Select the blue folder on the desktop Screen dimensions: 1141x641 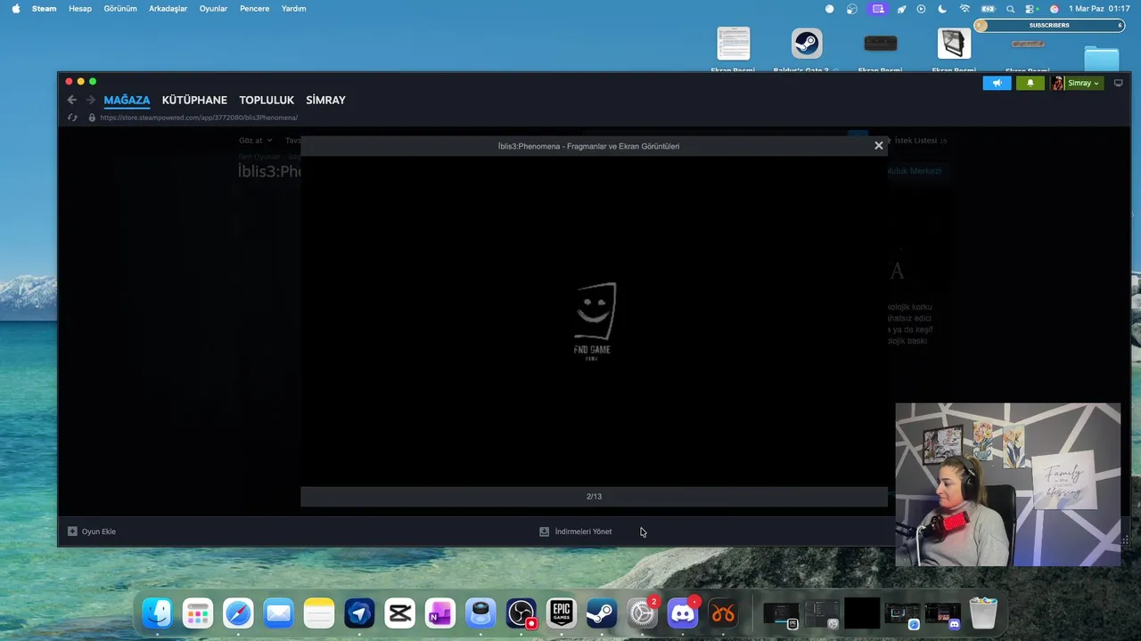pos(1102,59)
